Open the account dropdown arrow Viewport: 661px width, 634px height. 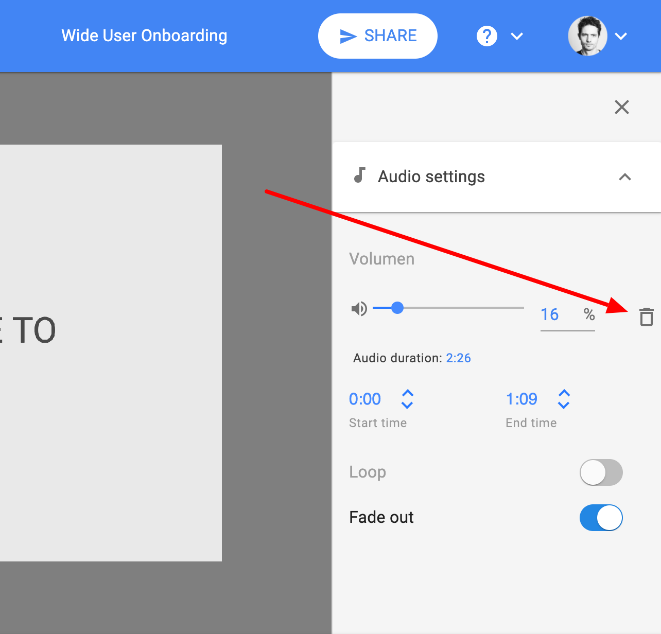621,36
